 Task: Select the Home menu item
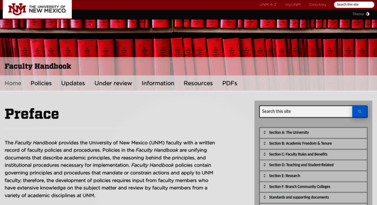coord(13,83)
